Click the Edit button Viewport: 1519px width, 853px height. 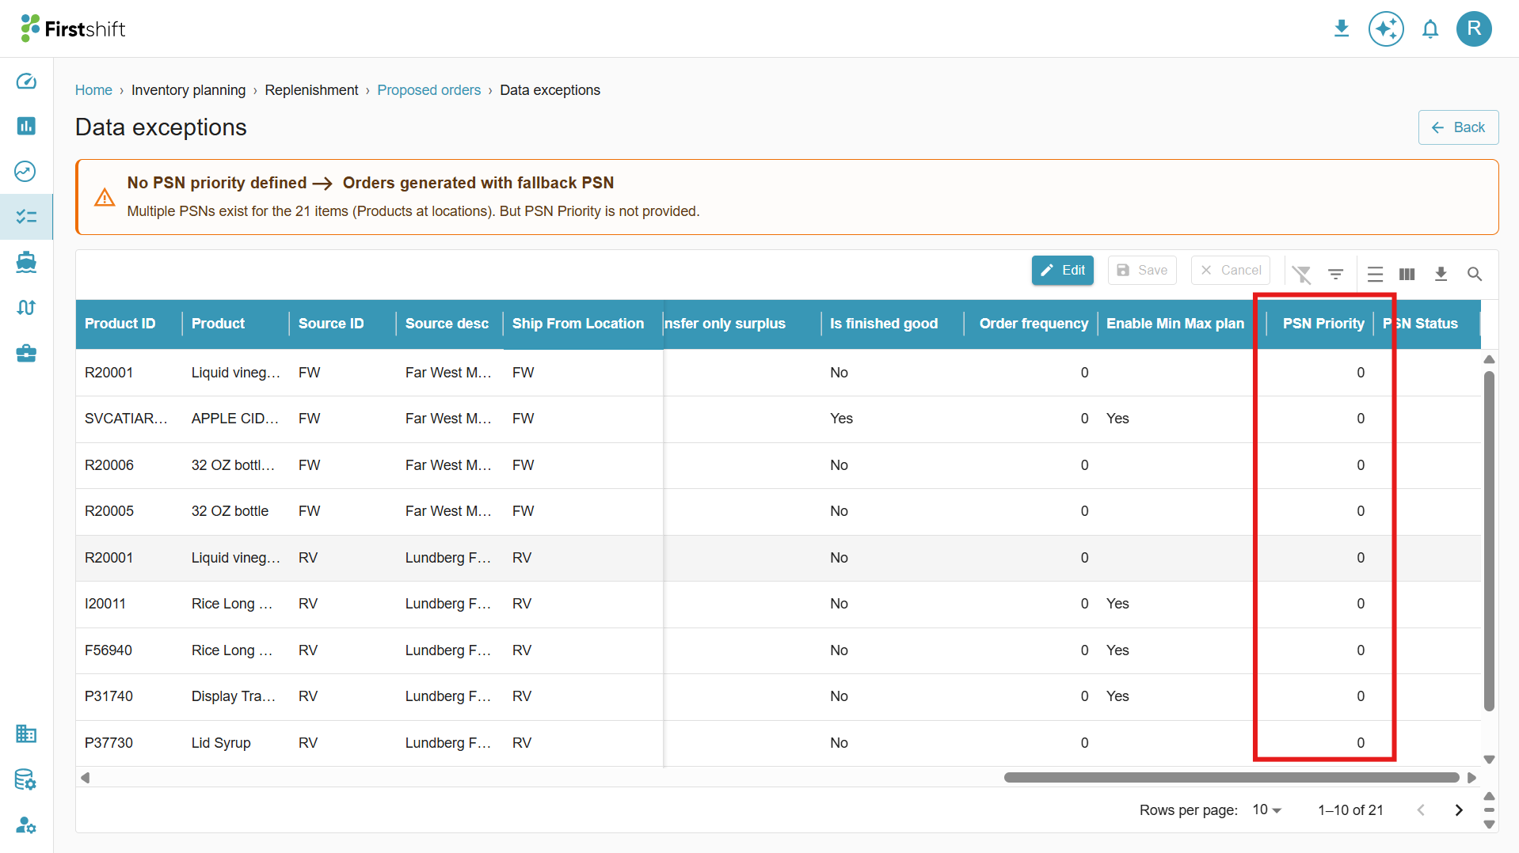click(x=1062, y=270)
